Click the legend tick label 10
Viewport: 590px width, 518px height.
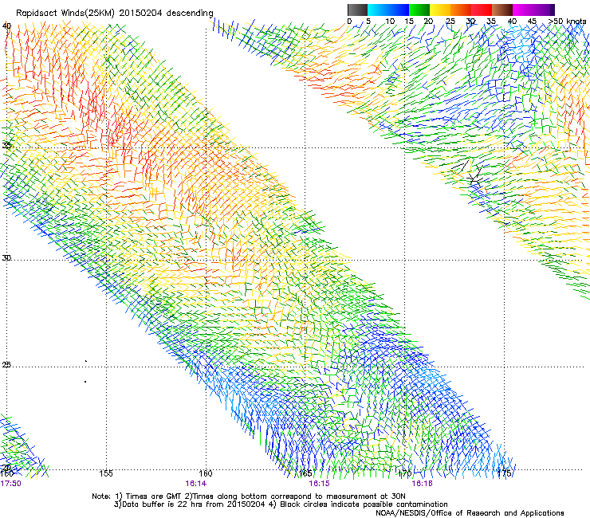point(390,22)
